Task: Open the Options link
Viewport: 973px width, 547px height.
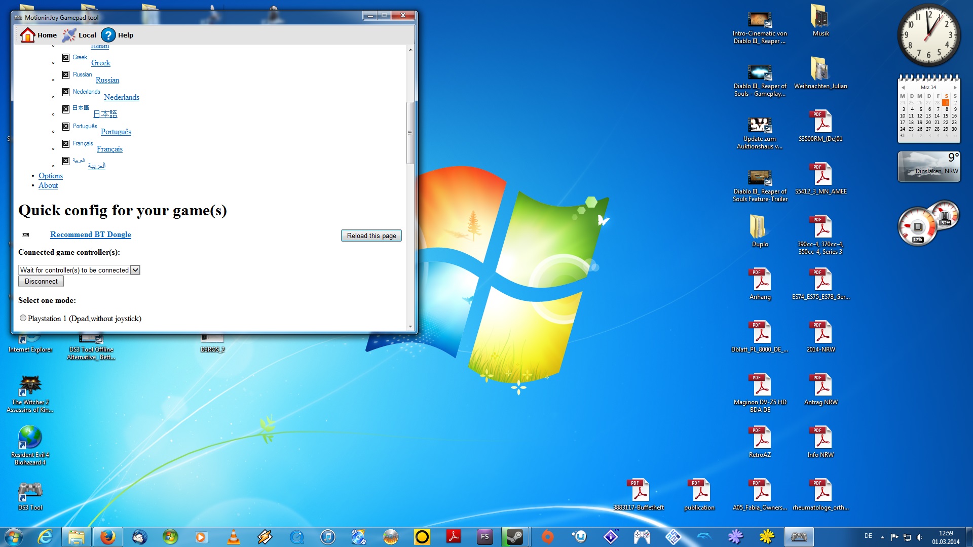Action: coord(51,176)
